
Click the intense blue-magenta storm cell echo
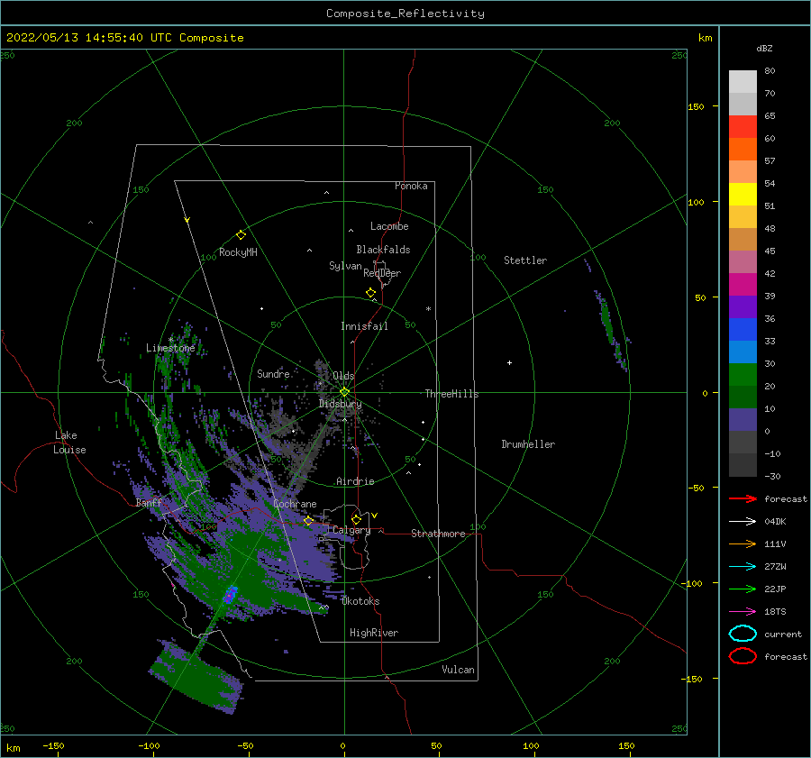(230, 595)
